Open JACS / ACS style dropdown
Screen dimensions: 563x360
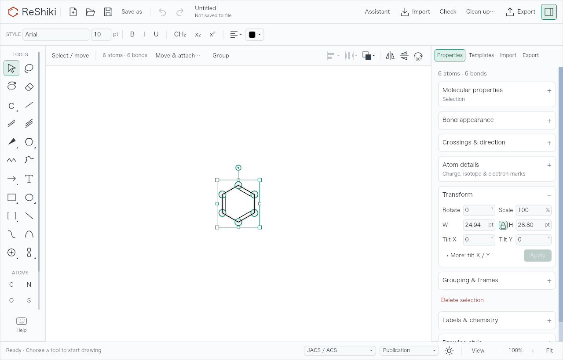tap(340, 350)
